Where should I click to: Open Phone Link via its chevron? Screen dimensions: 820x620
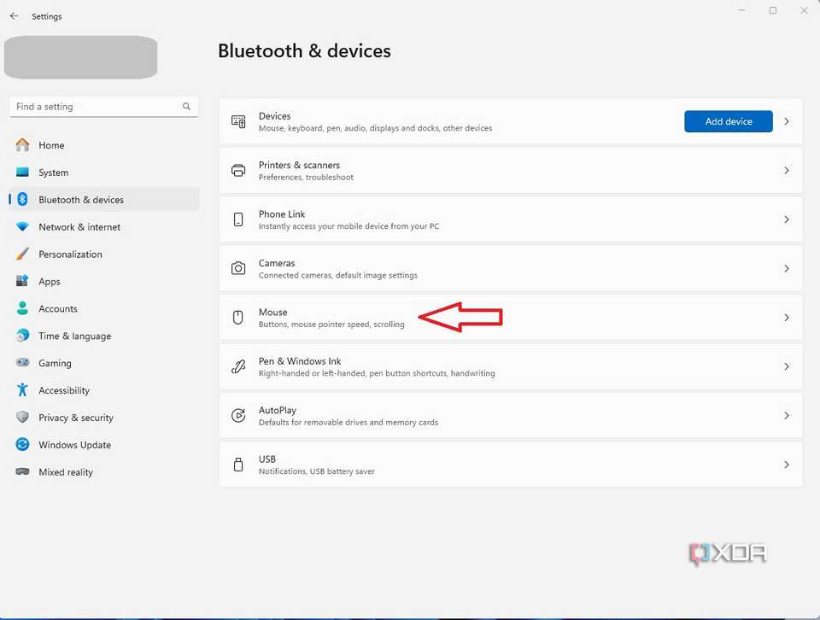(x=787, y=219)
